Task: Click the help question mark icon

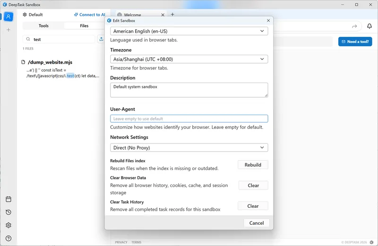Action: [8, 238]
